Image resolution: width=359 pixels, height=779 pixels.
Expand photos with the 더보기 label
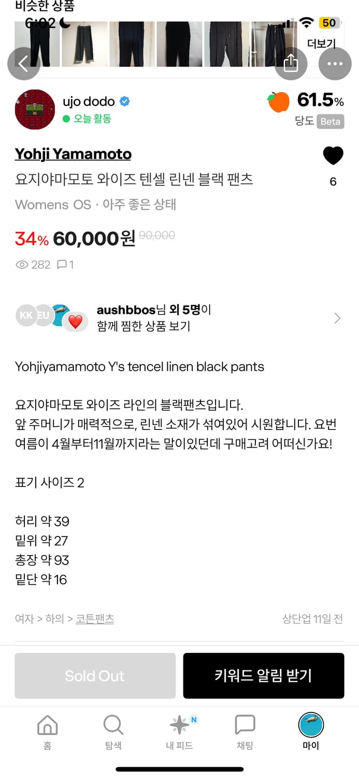tap(322, 43)
